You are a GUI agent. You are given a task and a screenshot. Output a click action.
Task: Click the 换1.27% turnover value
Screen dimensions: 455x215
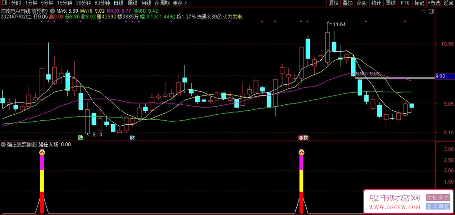point(186,17)
